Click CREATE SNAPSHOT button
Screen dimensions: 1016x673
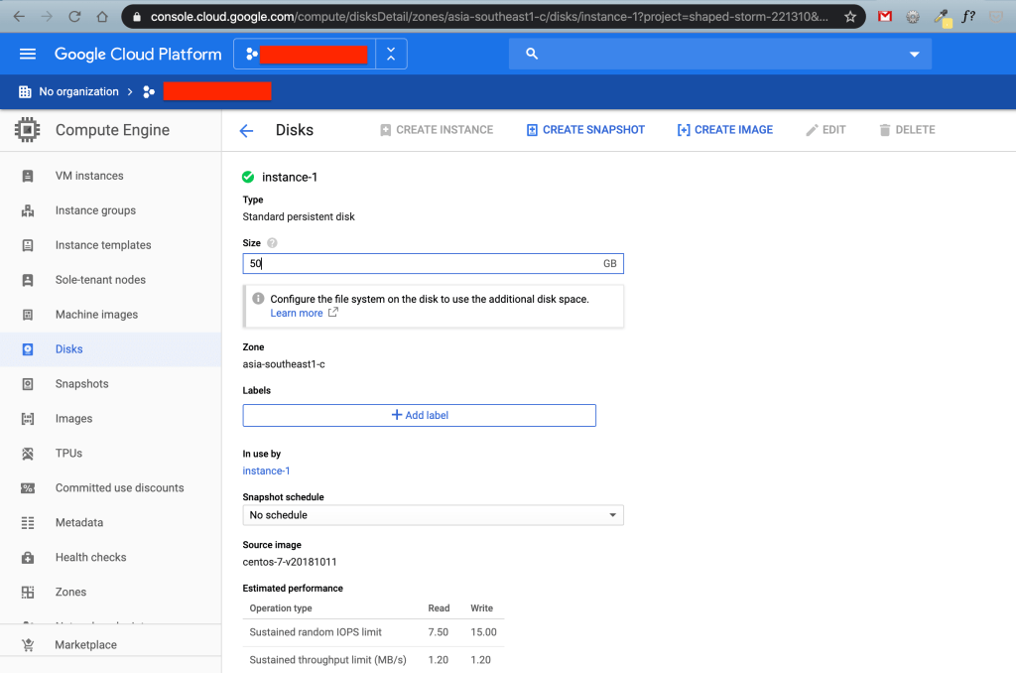pyautogui.click(x=585, y=130)
